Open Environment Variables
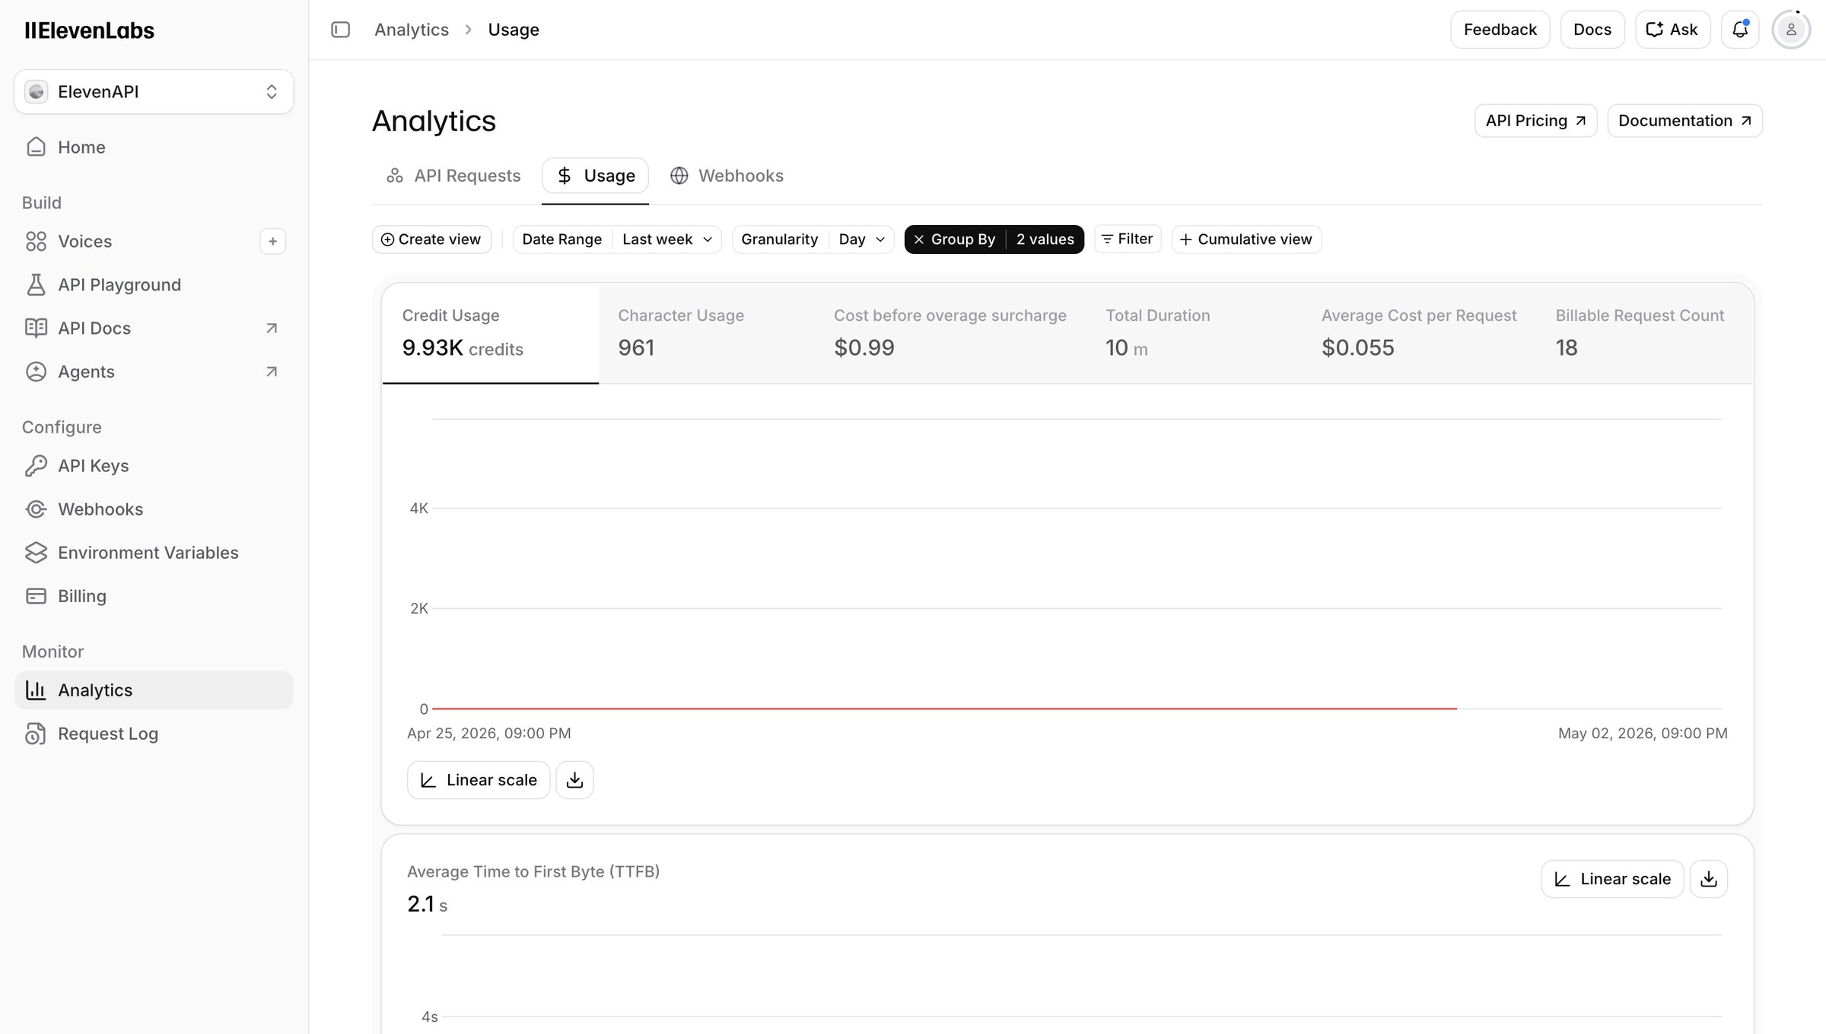The height and width of the screenshot is (1034, 1826). point(154,553)
